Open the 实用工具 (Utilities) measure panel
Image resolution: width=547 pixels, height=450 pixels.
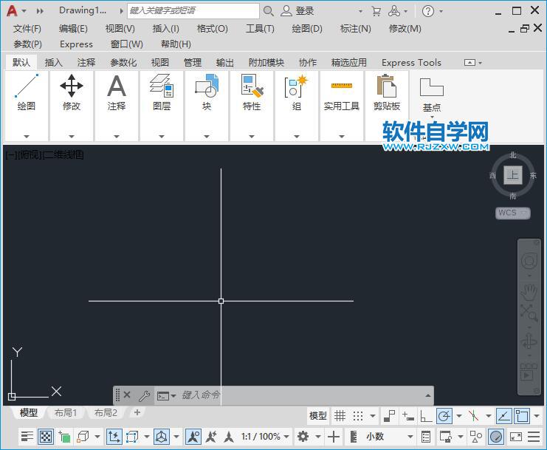tap(342, 92)
